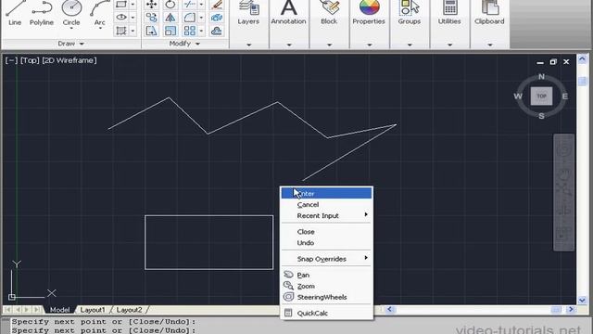Open Snap Overrides submenu
This screenshot has width=593, height=334.
tap(326, 259)
